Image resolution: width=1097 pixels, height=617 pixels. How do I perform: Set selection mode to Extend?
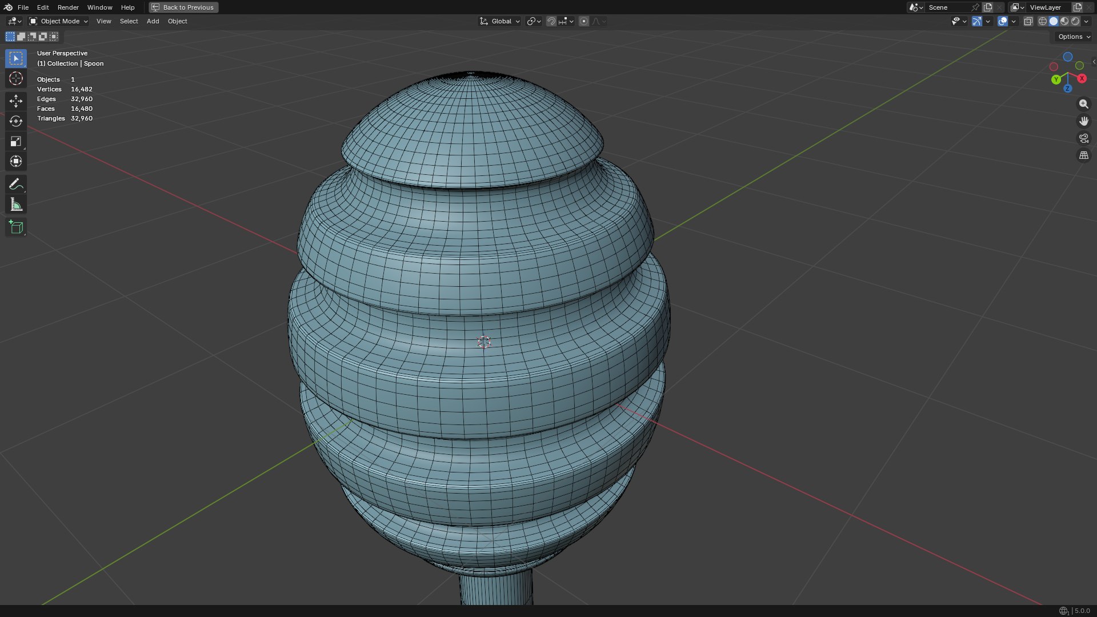(x=21, y=37)
